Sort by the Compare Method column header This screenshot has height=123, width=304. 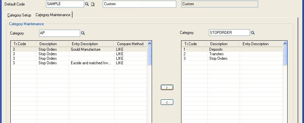[130, 44]
